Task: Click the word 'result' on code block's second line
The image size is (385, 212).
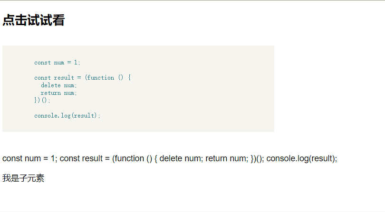Action: pyautogui.click(x=64, y=78)
